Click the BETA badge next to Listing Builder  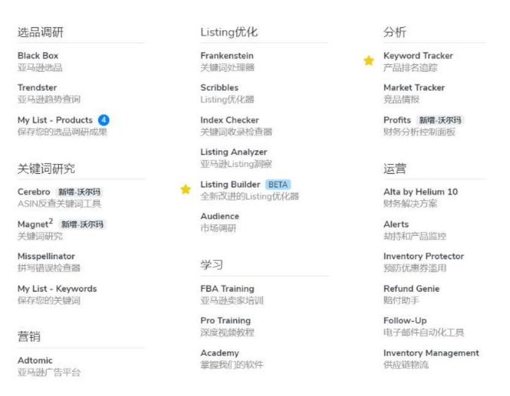(278, 185)
